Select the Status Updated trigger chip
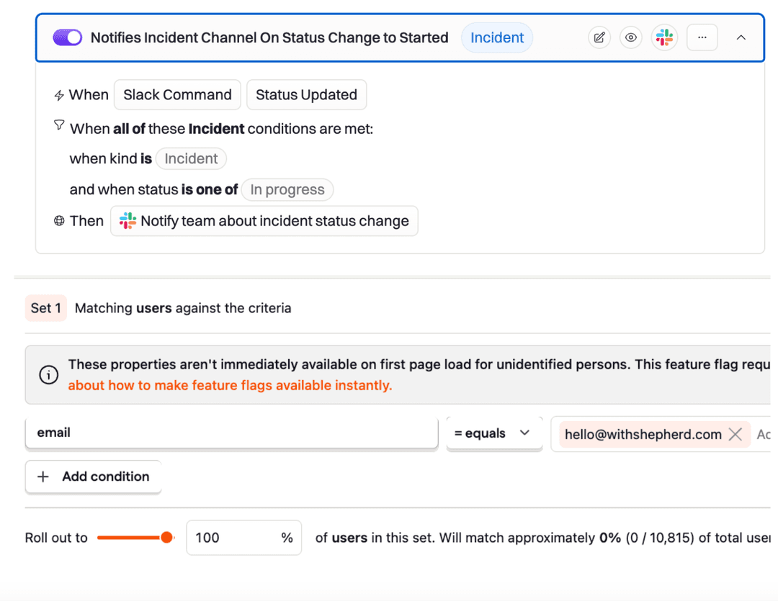The height and width of the screenshot is (601, 778). click(x=306, y=95)
